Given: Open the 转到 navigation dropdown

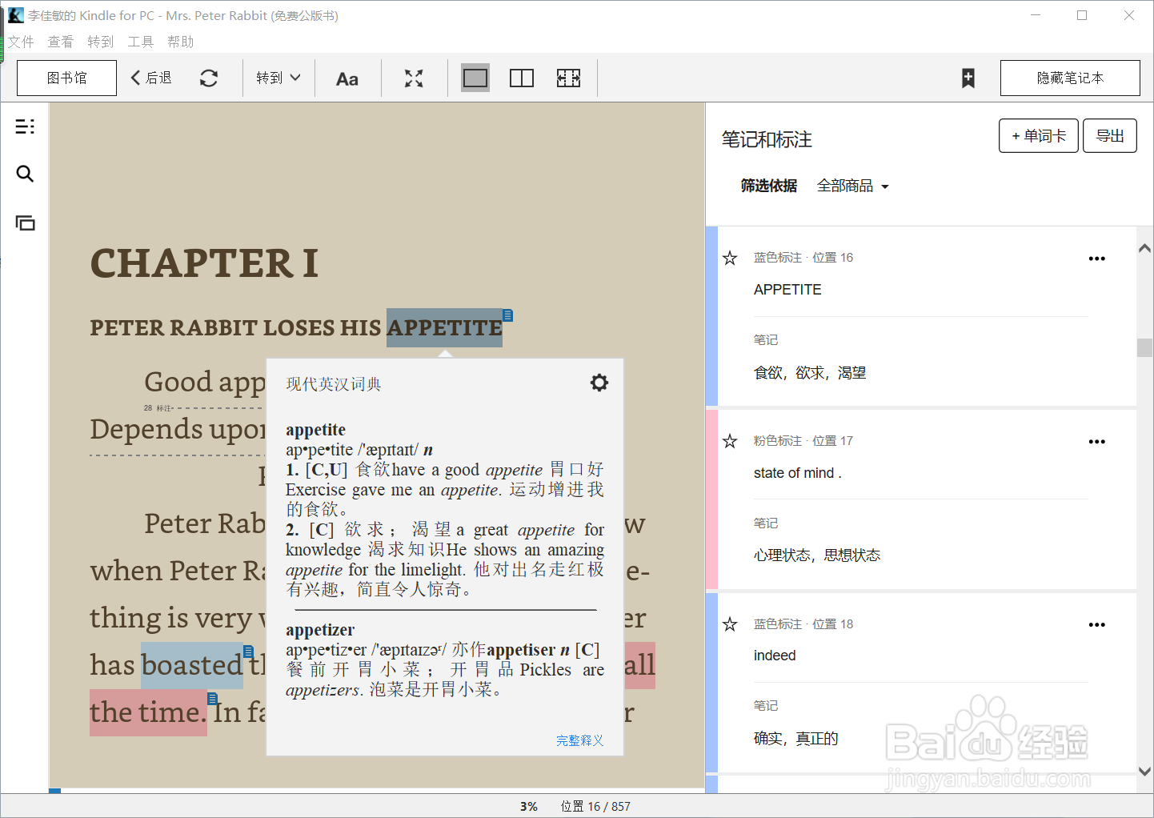Looking at the screenshot, I should pyautogui.click(x=278, y=78).
